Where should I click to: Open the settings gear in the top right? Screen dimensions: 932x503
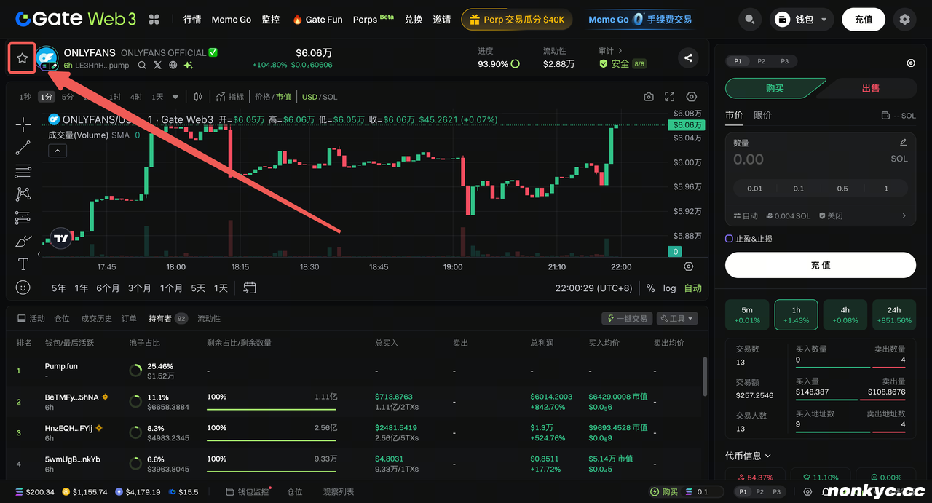[x=904, y=20]
